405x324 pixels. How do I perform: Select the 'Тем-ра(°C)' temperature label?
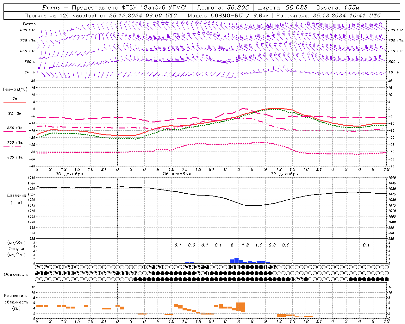click(15, 90)
